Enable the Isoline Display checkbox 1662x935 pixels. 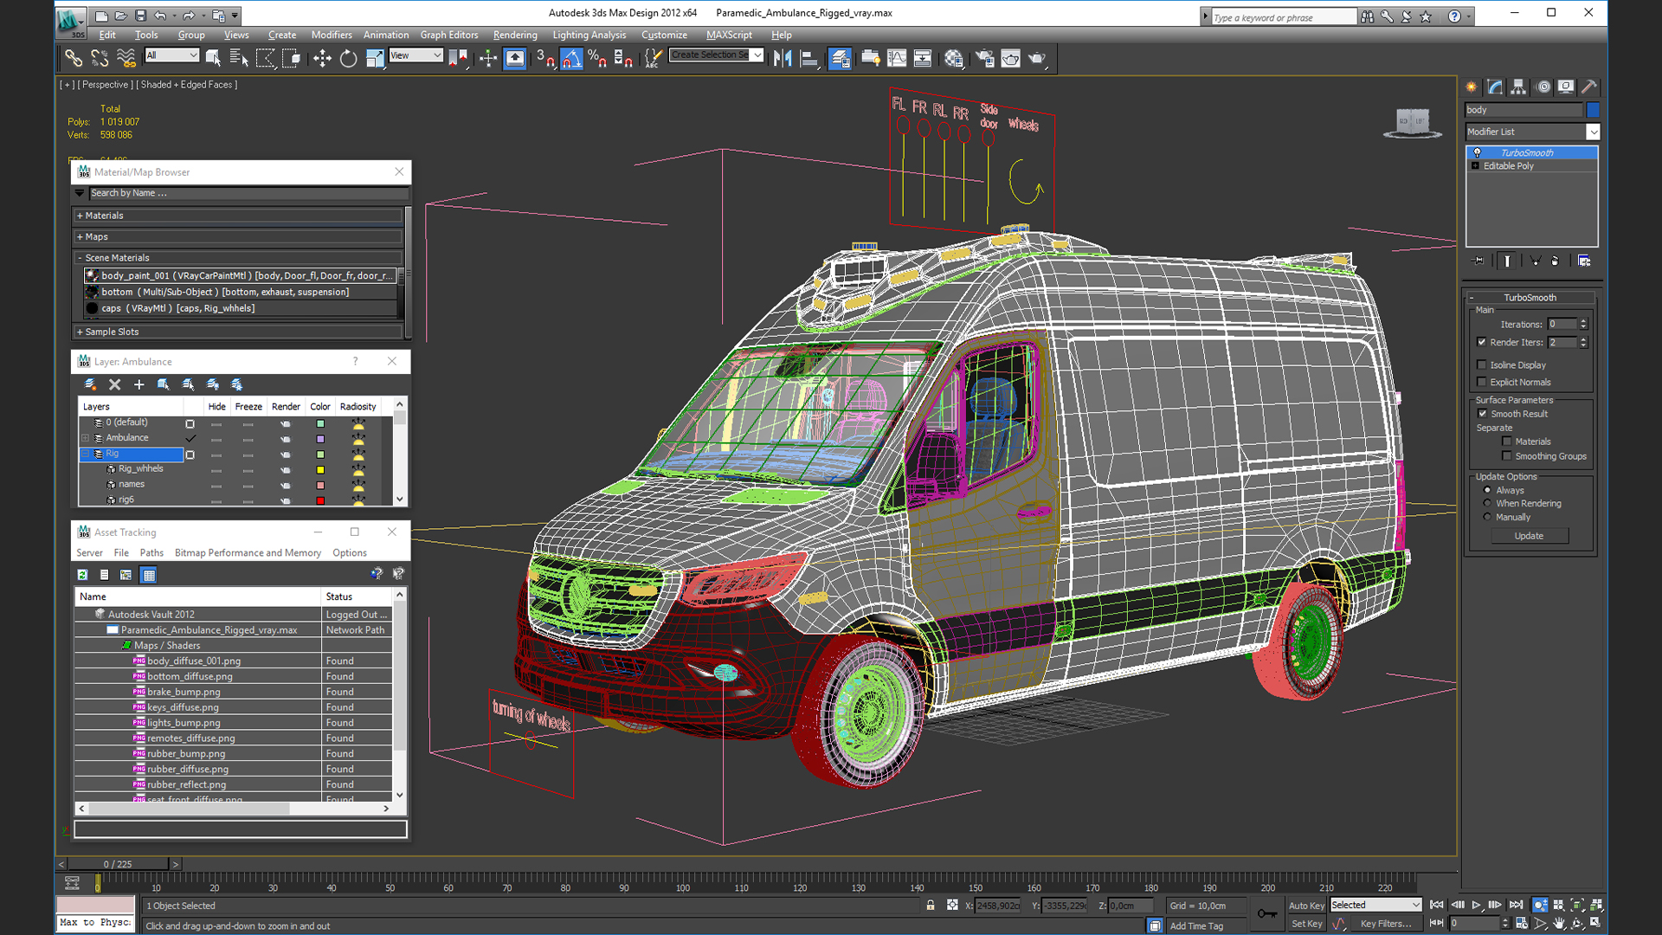point(1482,364)
